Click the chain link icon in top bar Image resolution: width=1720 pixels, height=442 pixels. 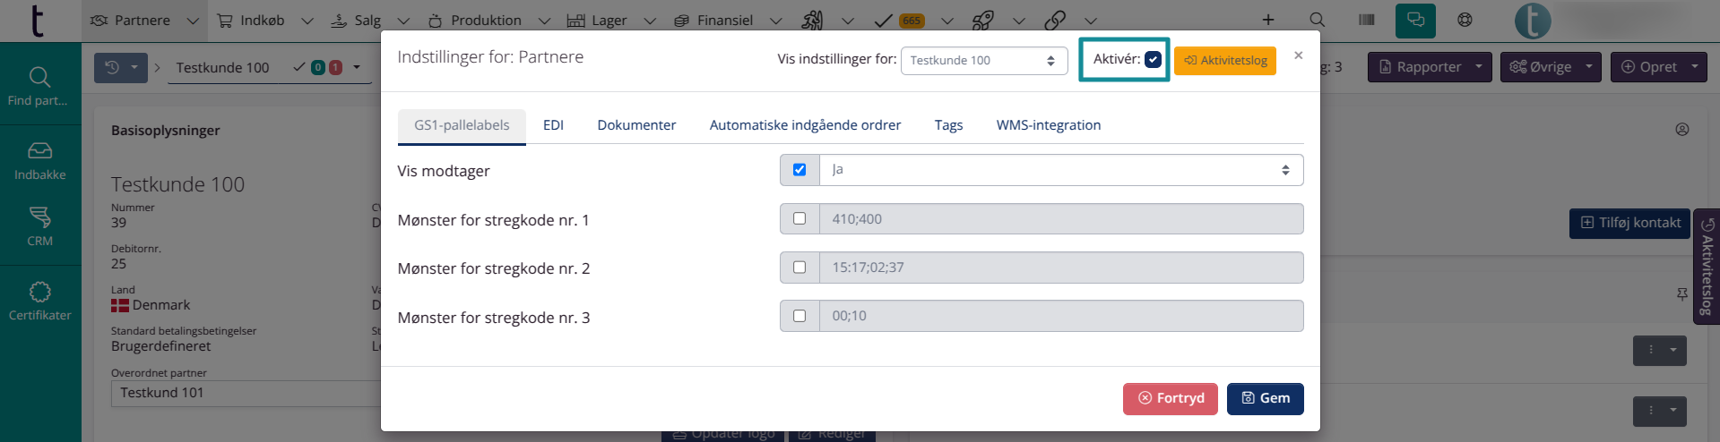pyautogui.click(x=1055, y=20)
